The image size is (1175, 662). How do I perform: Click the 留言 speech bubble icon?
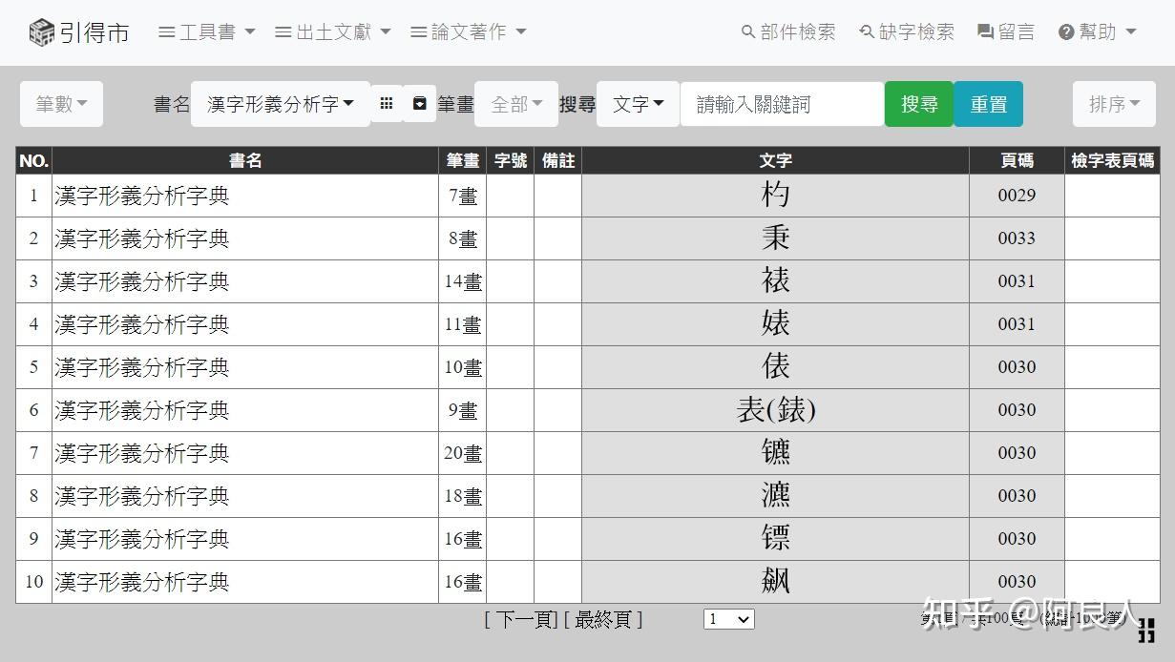coord(984,31)
